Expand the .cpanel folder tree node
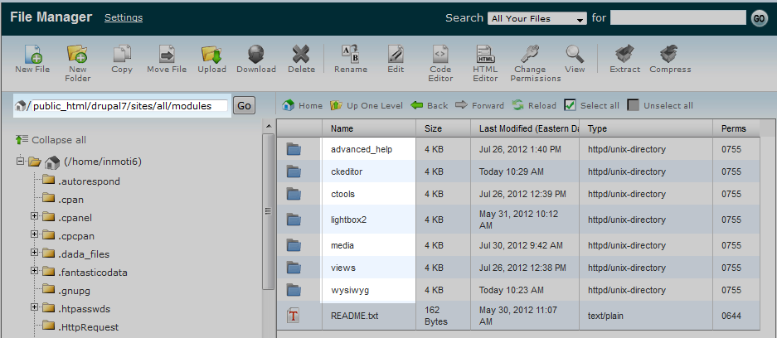The image size is (777, 338). click(x=35, y=218)
